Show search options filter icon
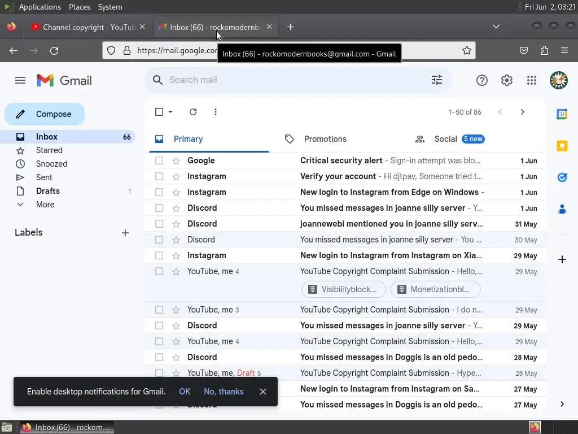578x434 pixels. click(x=437, y=80)
